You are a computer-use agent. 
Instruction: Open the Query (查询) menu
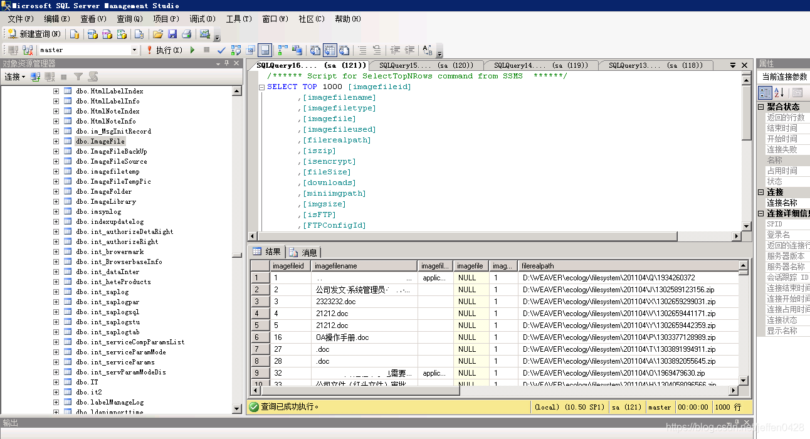(130, 19)
